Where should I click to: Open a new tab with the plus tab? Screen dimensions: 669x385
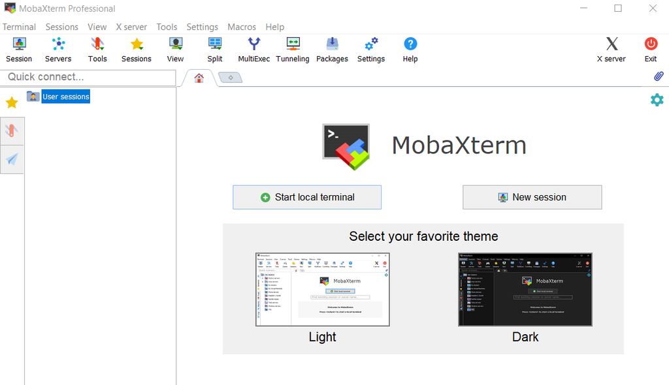click(231, 78)
